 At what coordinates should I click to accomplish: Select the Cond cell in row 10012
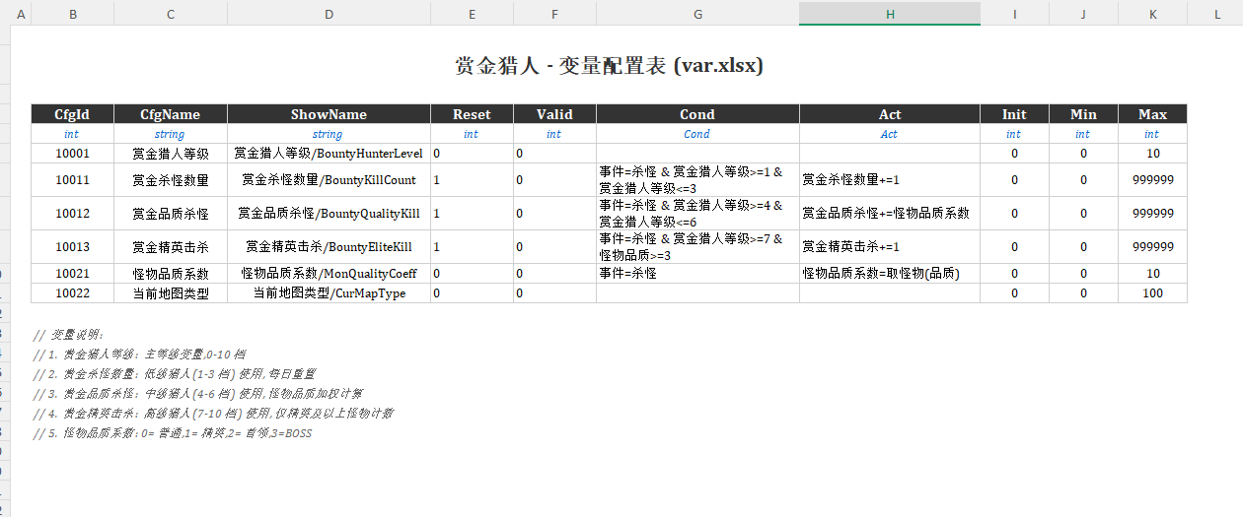pos(697,214)
